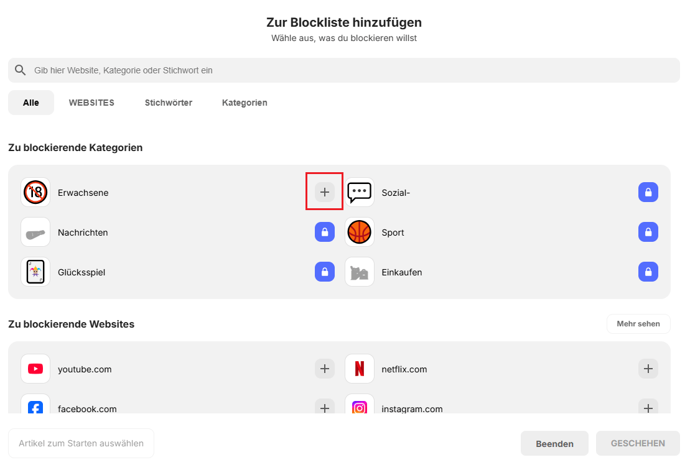Click the lock icon beside Einkaufen

click(x=648, y=272)
